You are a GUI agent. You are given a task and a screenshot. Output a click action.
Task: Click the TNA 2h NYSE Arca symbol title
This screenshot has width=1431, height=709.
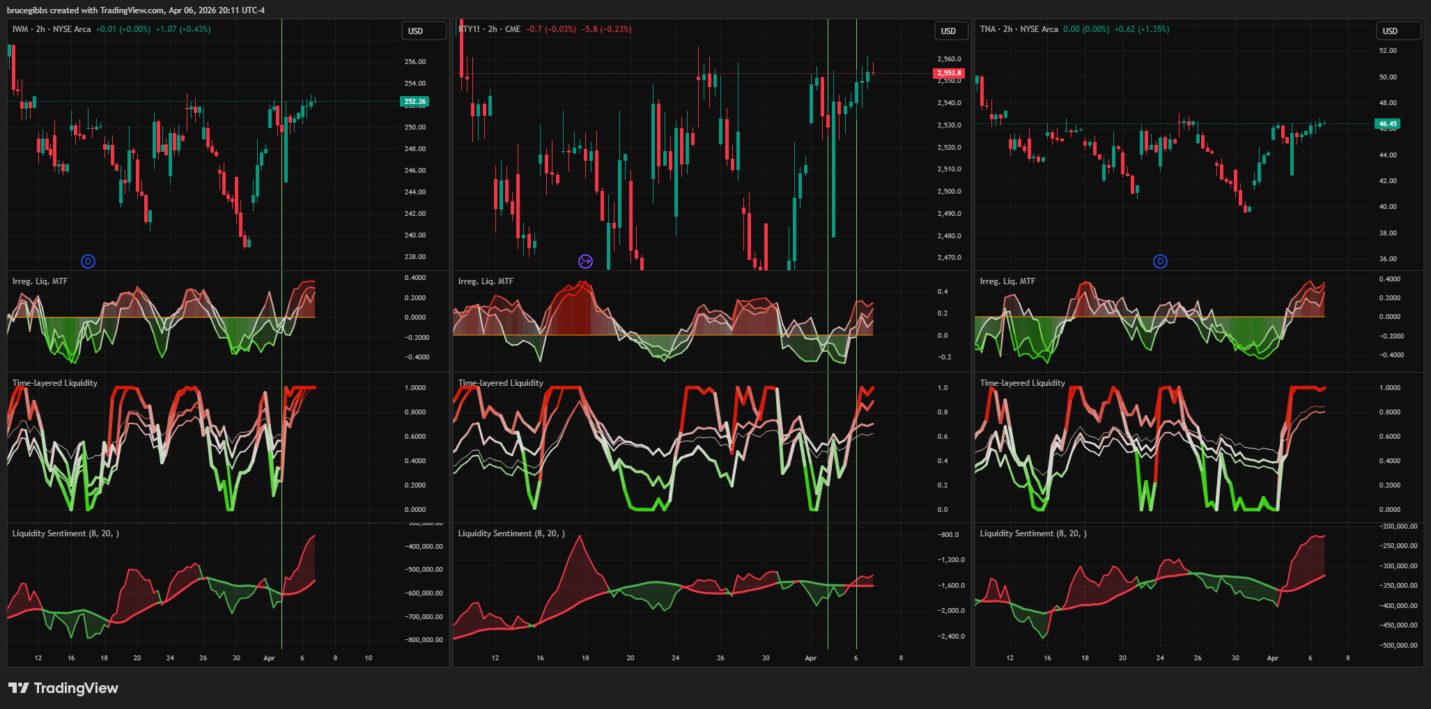point(1019,29)
